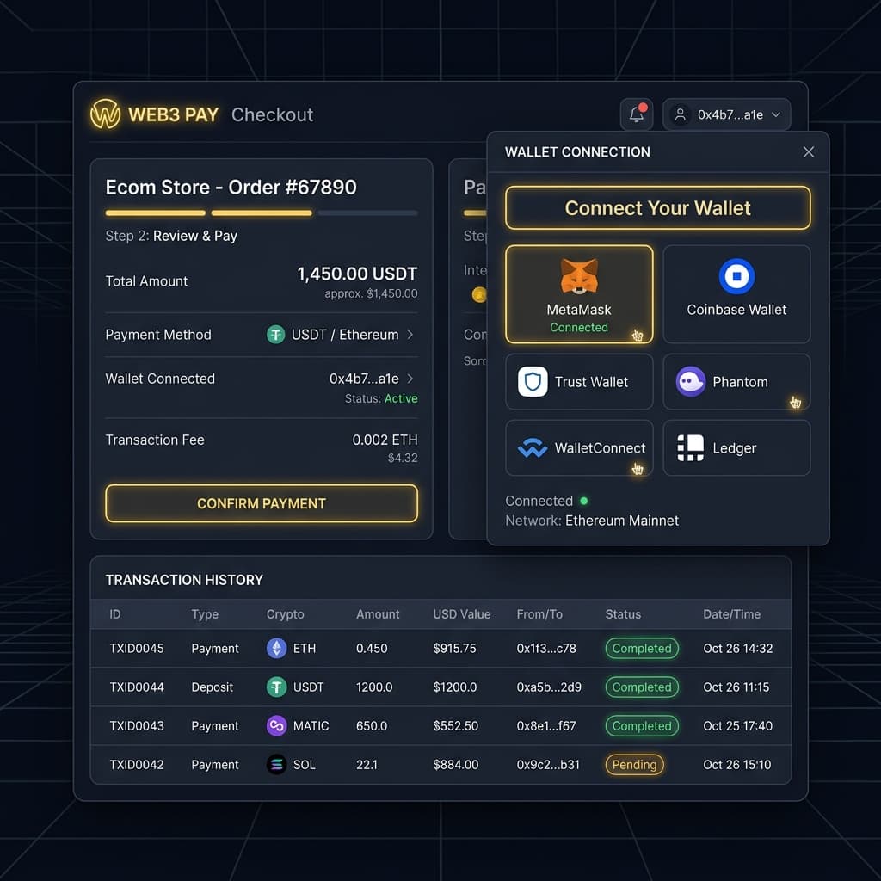
Task: Click the Active wallet status text
Action: click(x=401, y=398)
